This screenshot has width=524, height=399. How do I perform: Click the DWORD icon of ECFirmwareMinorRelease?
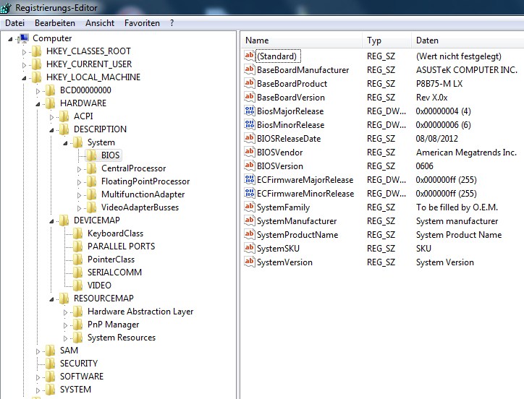249,193
